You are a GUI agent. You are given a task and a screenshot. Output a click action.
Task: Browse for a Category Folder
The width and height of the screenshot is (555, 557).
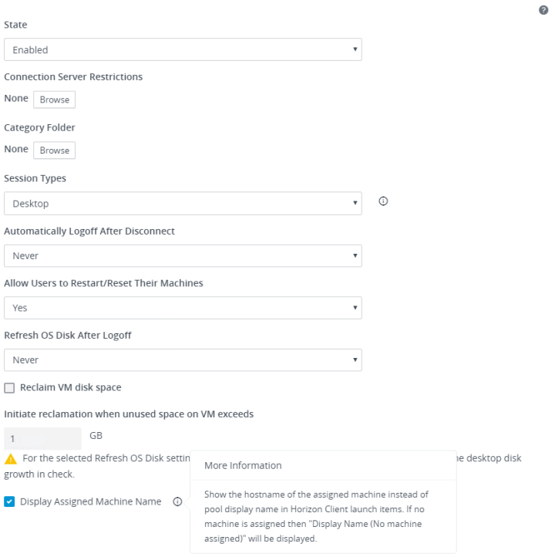54,150
